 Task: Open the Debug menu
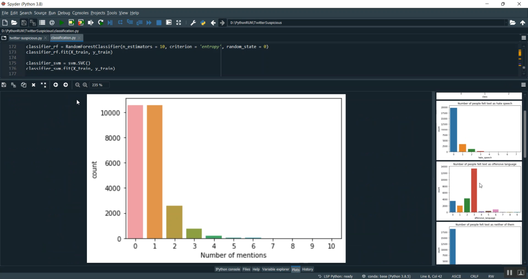tap(64, 13)
